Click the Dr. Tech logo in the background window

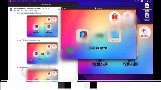click(x=145, y=32)
